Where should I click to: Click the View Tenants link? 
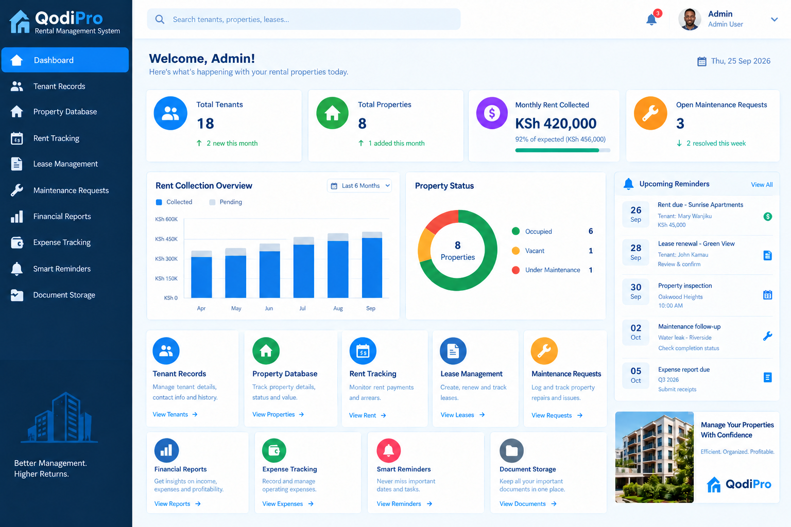(175, 414)
